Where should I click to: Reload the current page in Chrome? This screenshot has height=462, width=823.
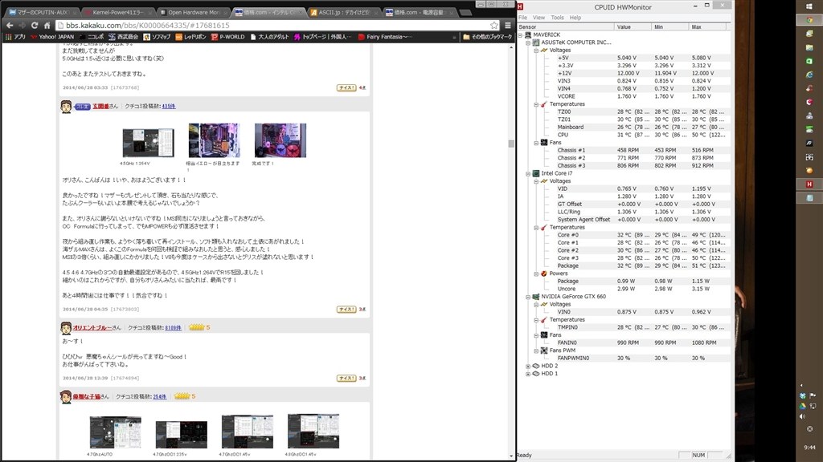(x=34, y=25)
